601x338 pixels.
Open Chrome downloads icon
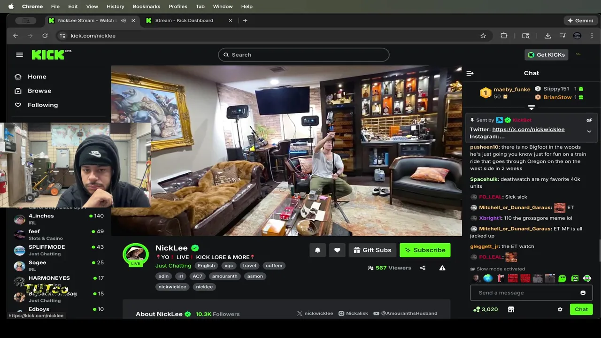pyautogui.click(x=547, y=36)
